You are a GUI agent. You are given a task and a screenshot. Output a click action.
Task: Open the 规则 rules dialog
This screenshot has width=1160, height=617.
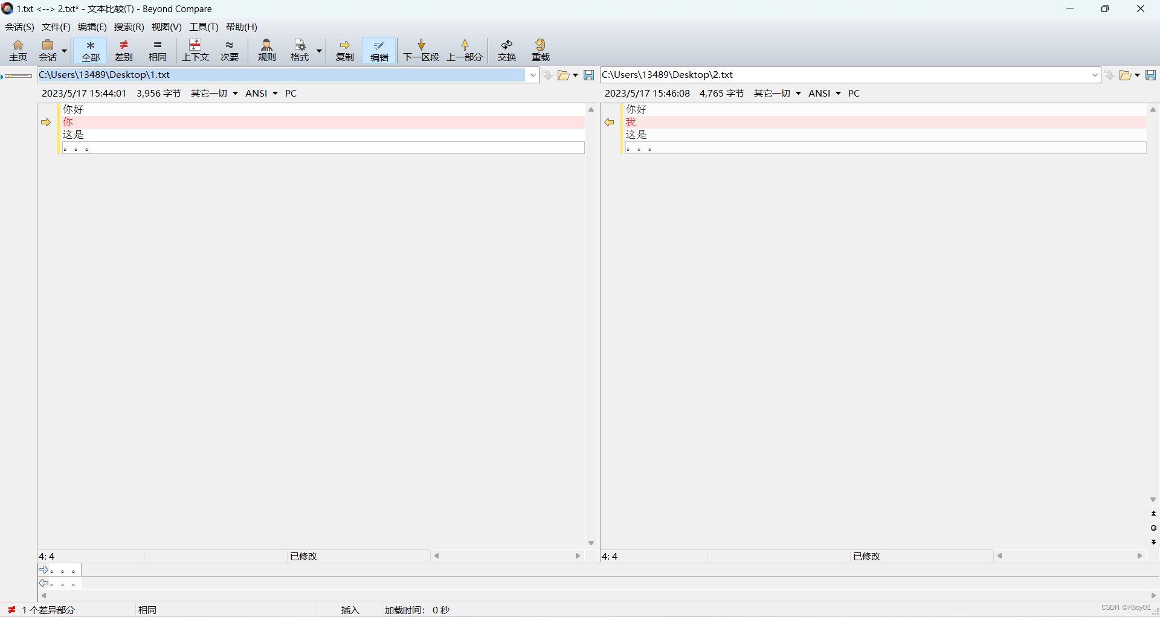[x=266, y=50]
